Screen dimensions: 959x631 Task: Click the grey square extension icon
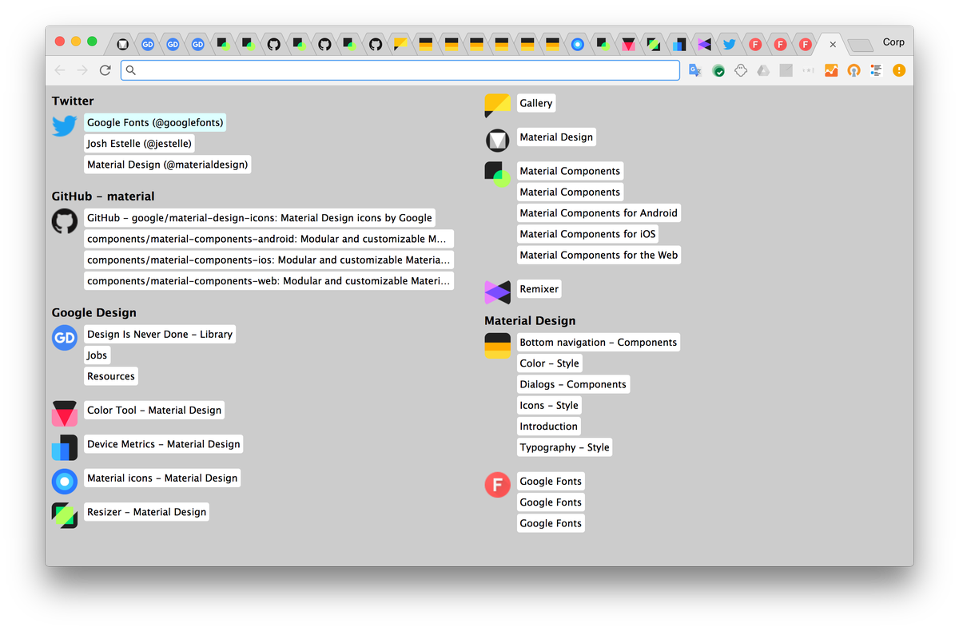click(786, 70)
